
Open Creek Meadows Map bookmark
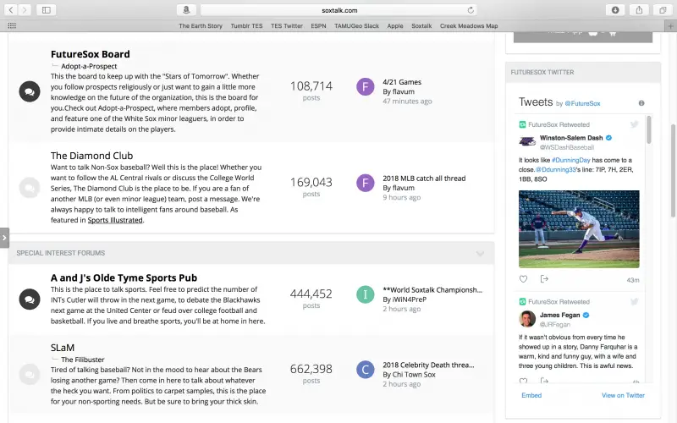tap(468, 26)
